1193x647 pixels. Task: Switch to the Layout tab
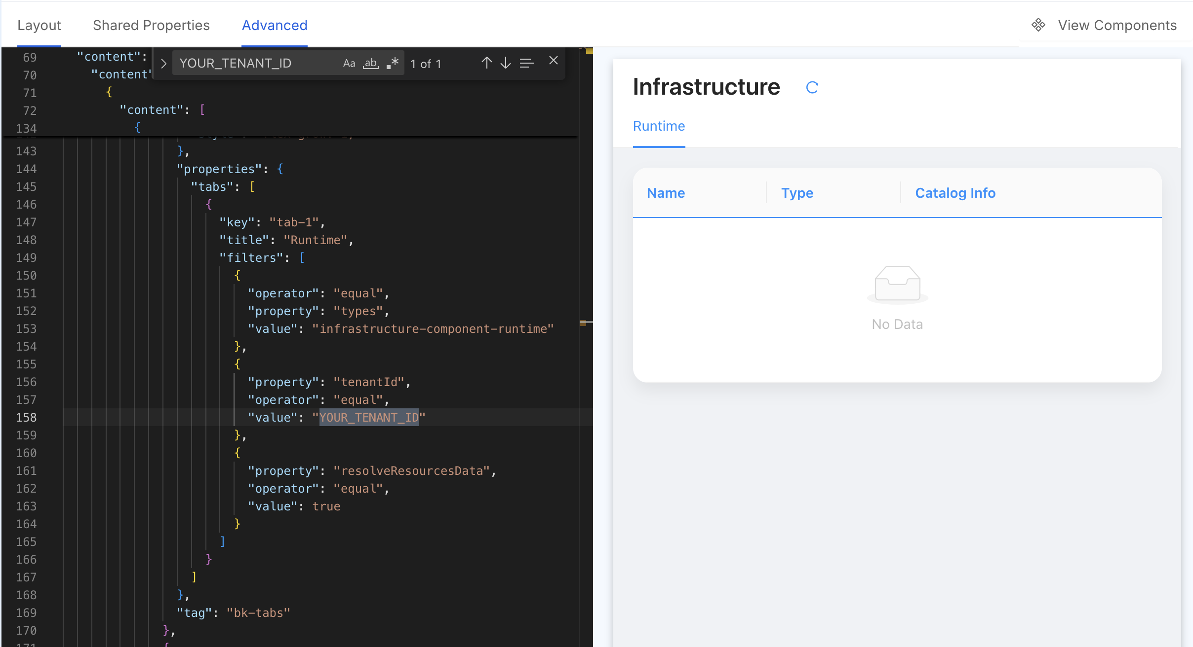pos(39,25)
